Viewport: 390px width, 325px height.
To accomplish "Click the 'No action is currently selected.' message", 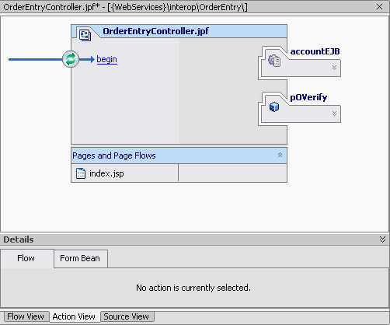I will [193, 288].
